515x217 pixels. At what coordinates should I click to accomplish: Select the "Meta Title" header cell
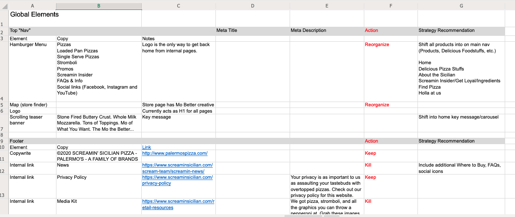(253, 30)
